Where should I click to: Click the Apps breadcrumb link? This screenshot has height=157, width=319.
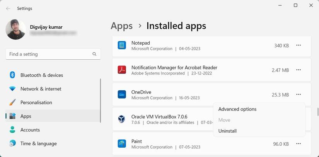coord(121,26)
